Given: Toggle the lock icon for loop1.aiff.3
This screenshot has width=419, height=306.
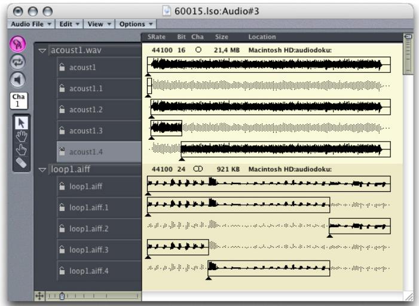Looking at the screenshot, I should [62, 249].
